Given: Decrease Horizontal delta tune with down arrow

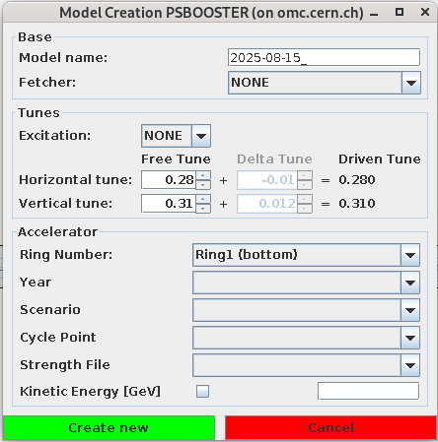Looking at the screenshot, I should [305, 184].
